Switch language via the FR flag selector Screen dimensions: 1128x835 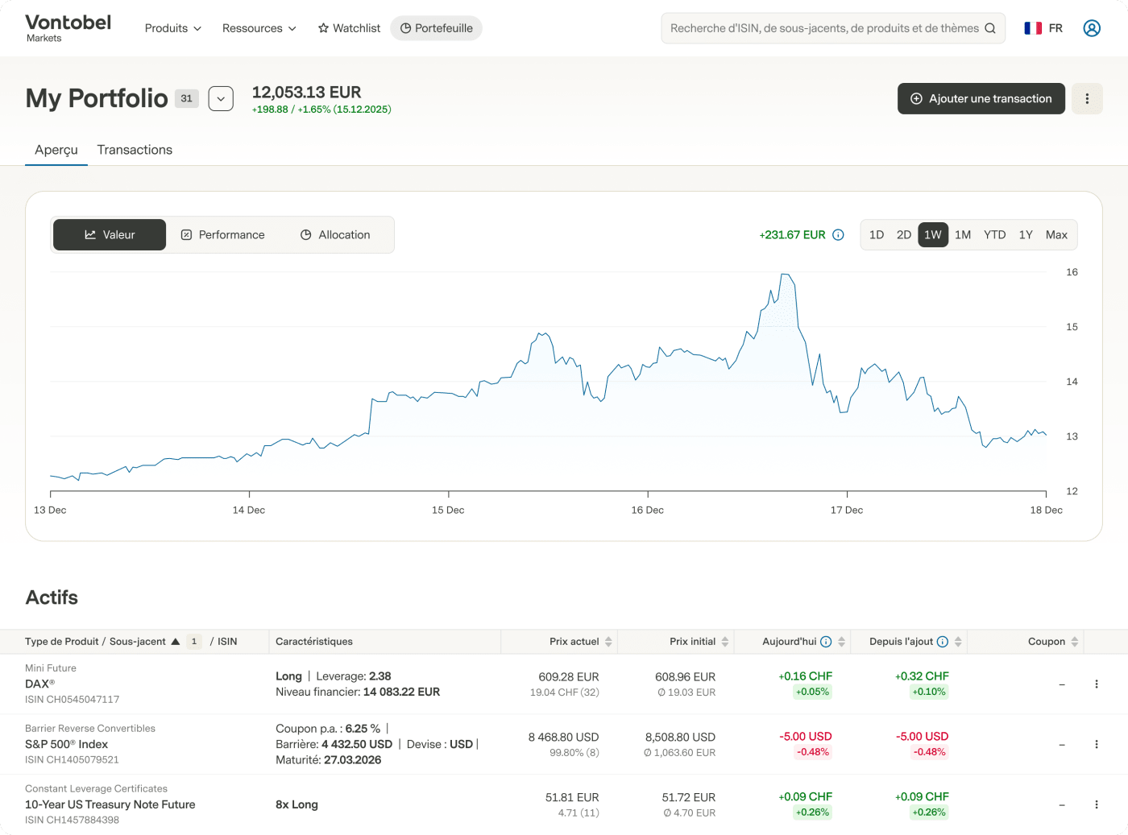1043,28
